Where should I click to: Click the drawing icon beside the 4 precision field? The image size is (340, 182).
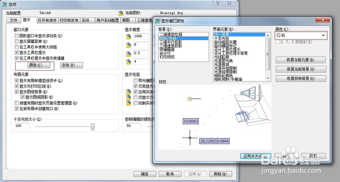tap(129, 62)
